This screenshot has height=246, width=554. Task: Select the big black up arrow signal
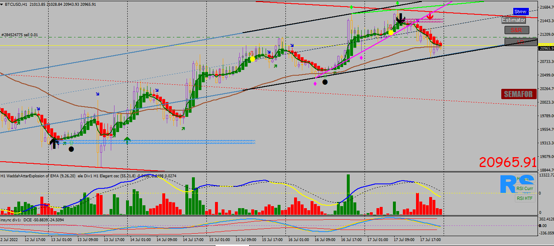54,143
